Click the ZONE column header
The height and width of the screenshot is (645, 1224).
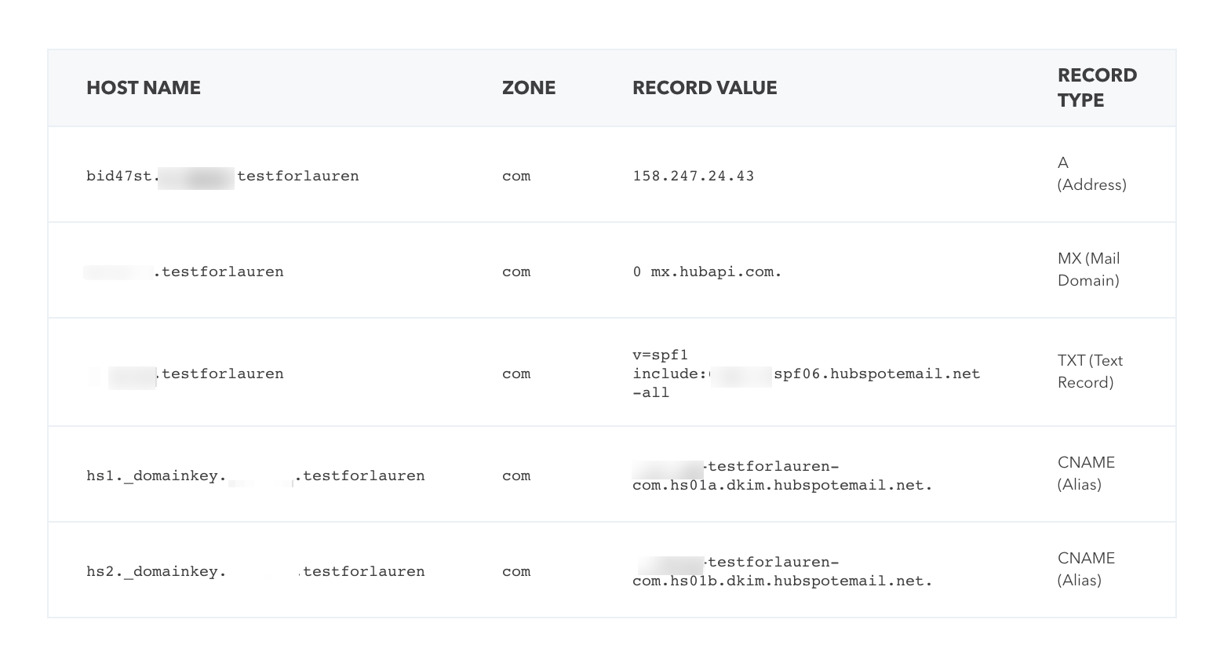pos(528,88)
